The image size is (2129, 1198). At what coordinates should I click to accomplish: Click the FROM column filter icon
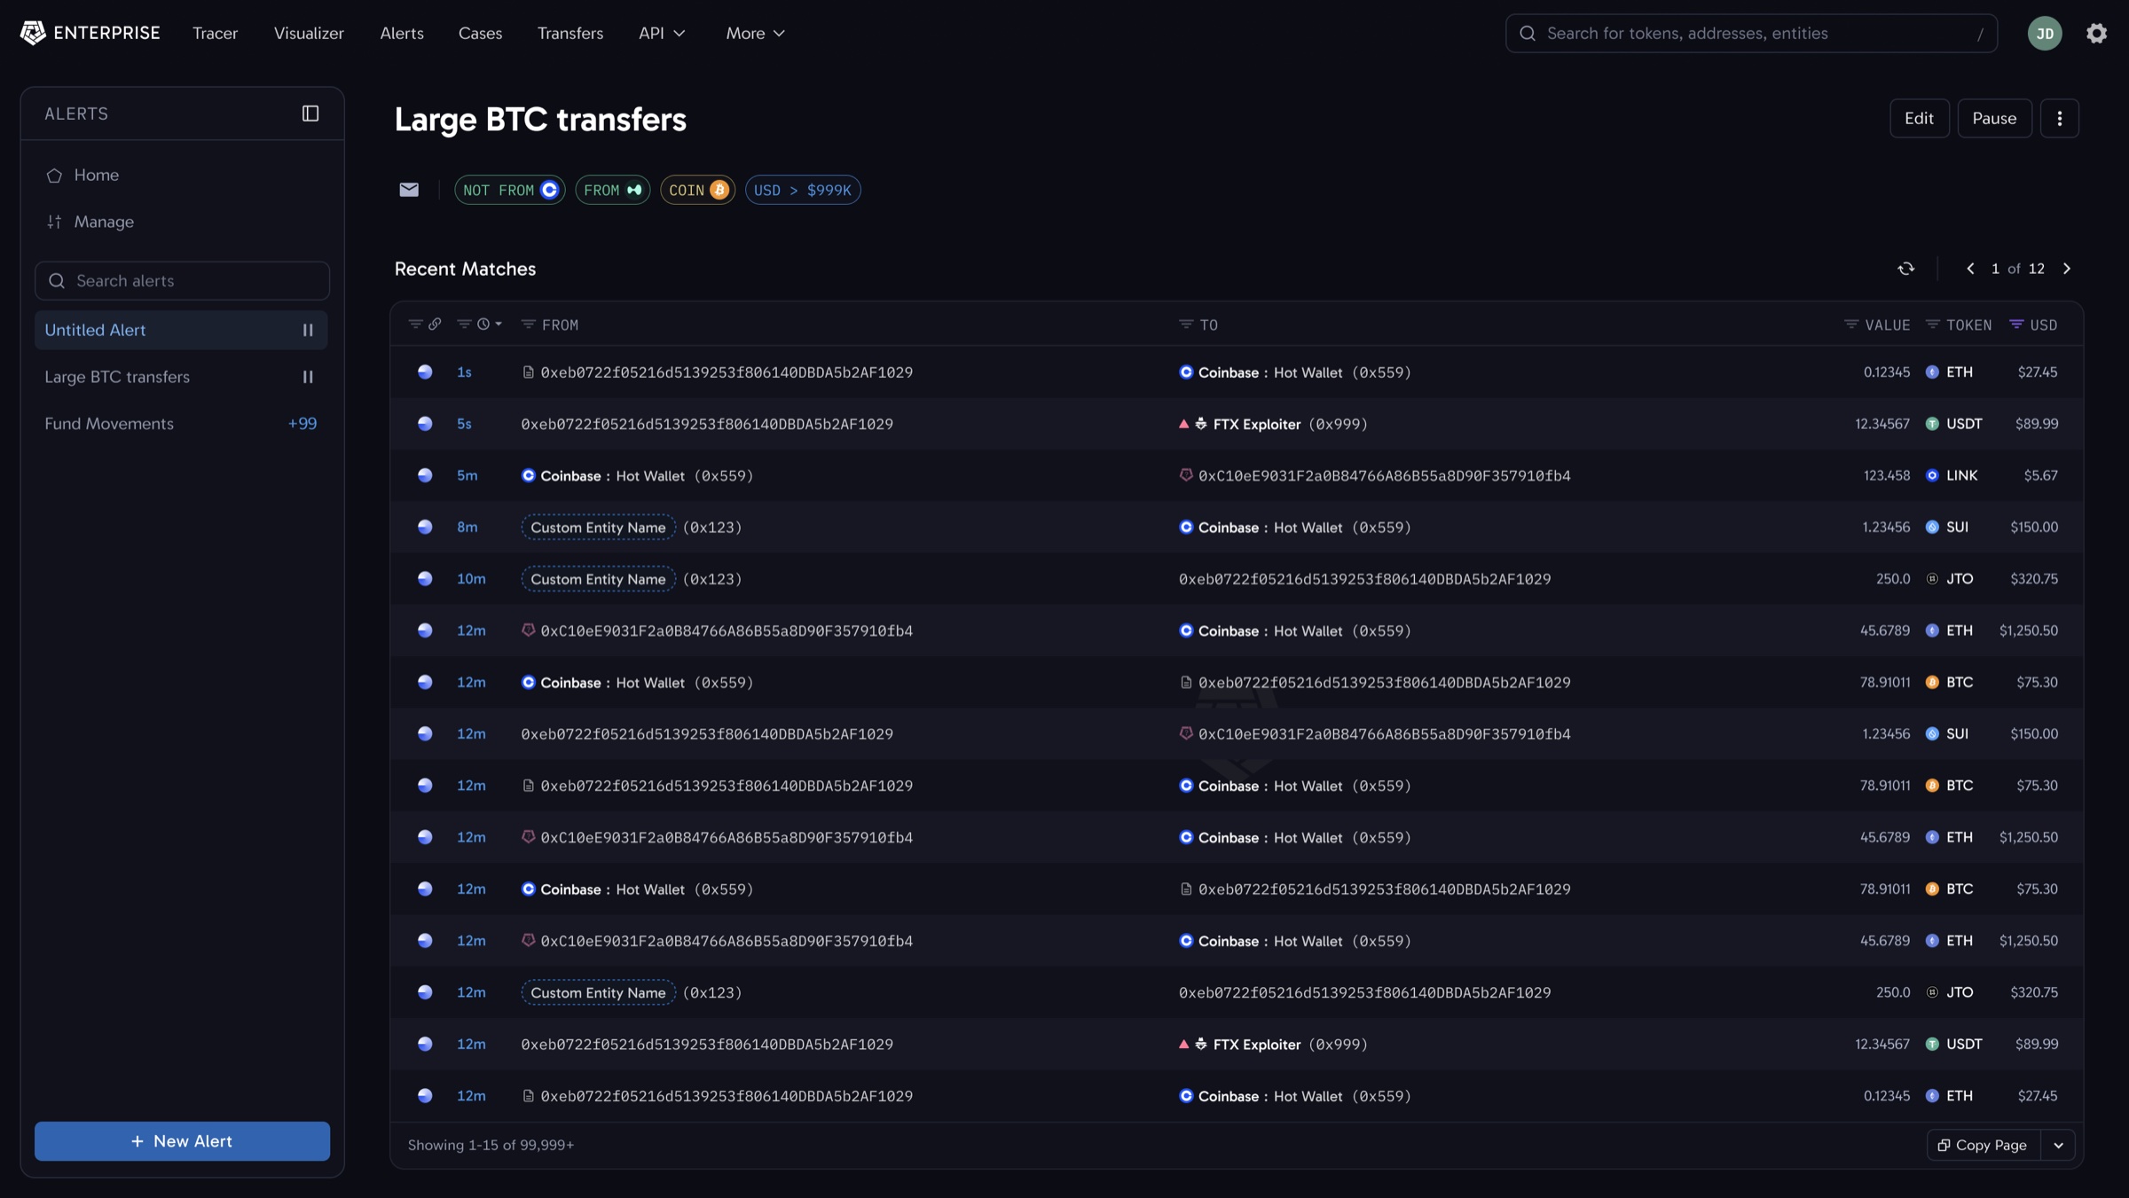[528, 325]
